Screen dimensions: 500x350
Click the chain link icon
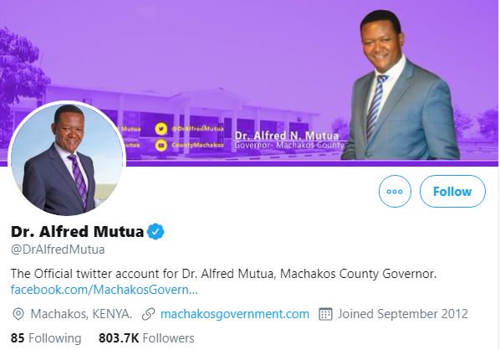[148, 314]
